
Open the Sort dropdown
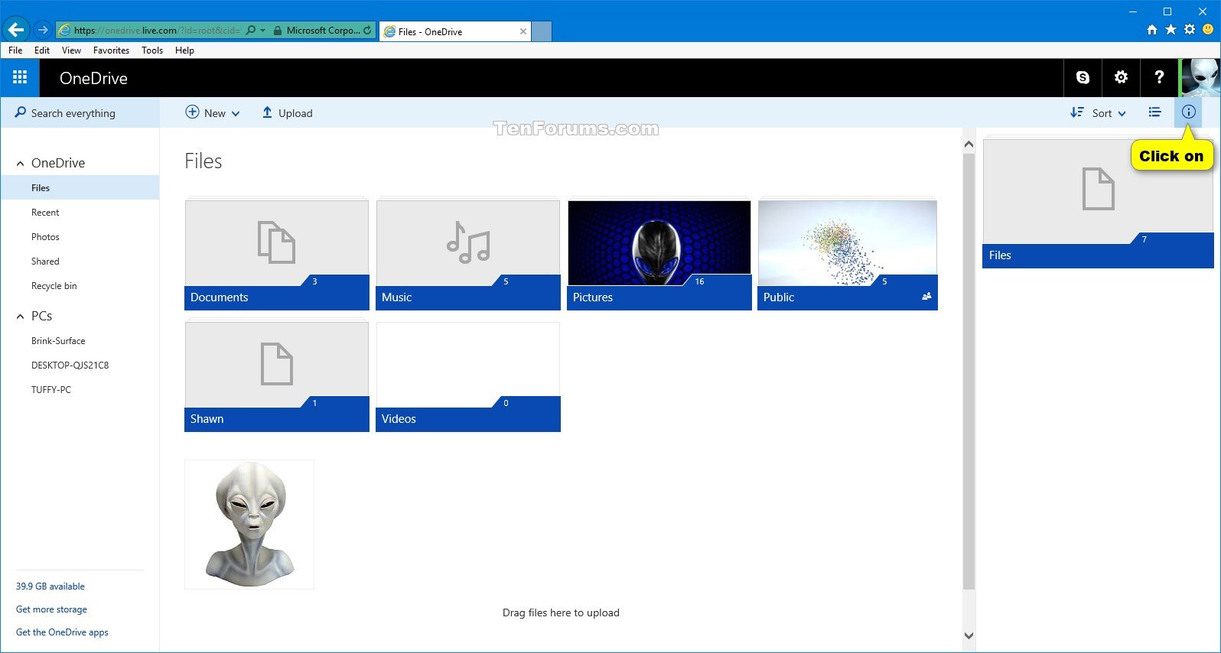click(1098, 113)
